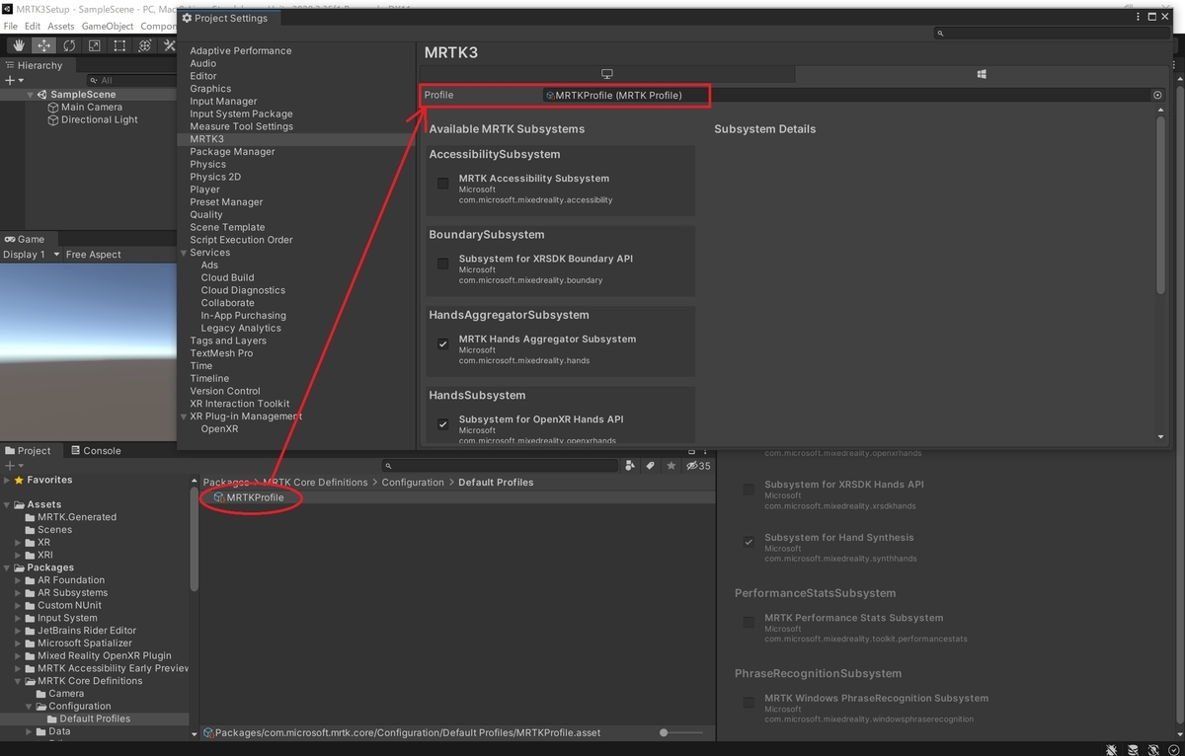Viewport: 1185px width, 756px height.
Task: Expand the Favorites tree in Project
Action: (7, 480)
